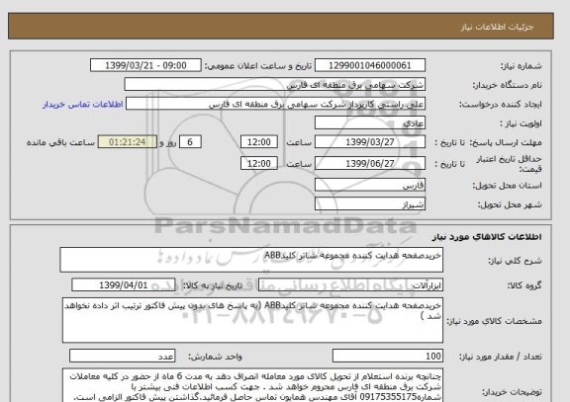Click delivery city field شیراز
Screen dimensions: 570x402
point(370,204)
